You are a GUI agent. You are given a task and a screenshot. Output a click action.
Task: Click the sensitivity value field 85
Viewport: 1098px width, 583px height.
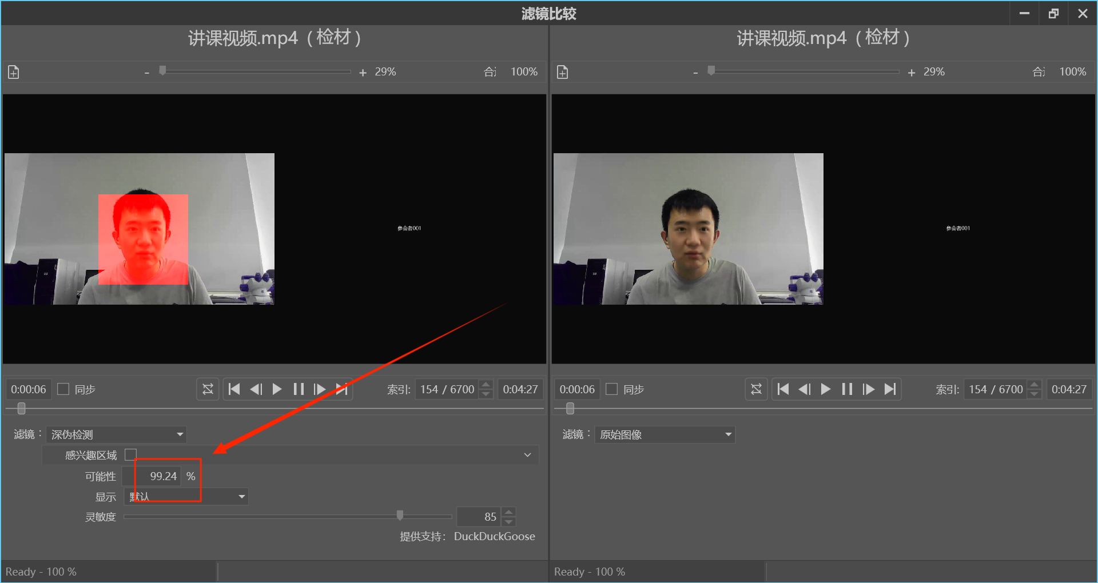pyautogui.click(x=479, y=517)
